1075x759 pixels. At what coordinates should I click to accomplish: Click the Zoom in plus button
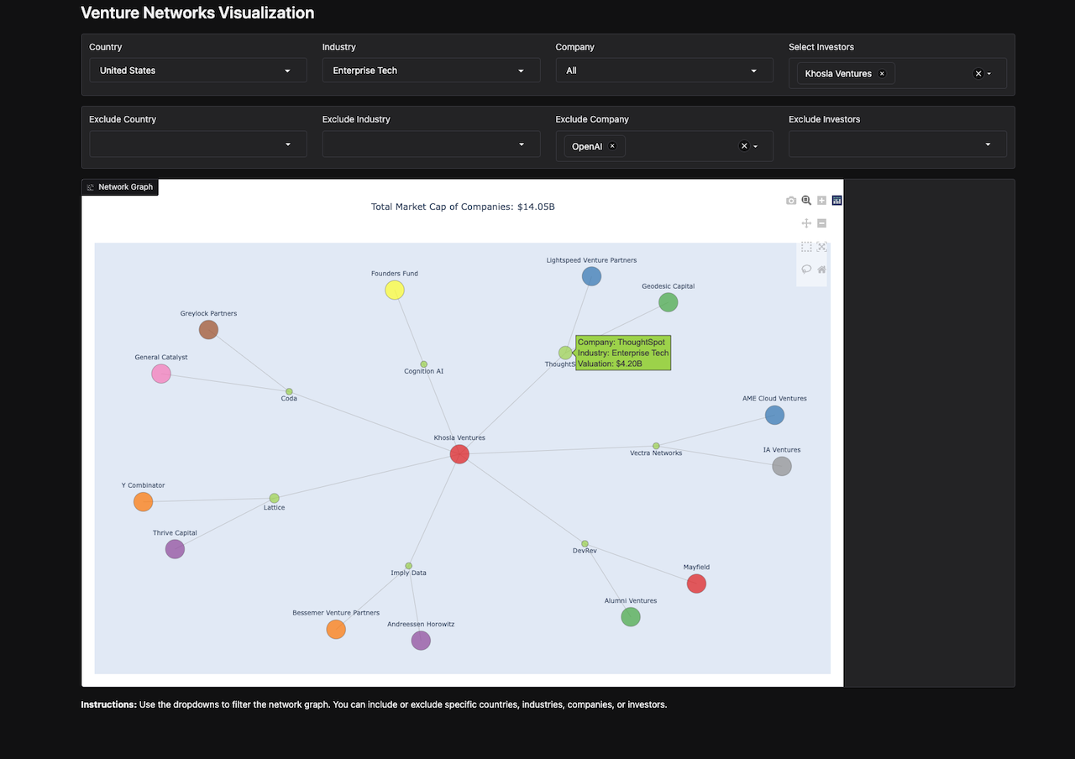821,201
